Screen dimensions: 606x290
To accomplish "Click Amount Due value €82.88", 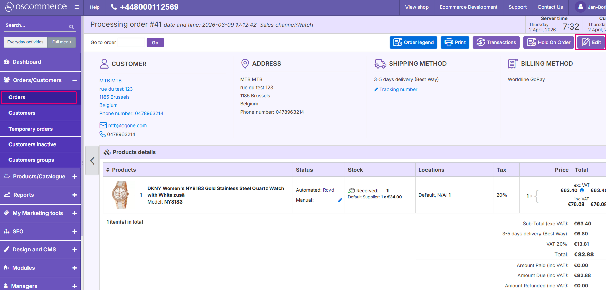I will pyautogui.click(x=582, y=275).
